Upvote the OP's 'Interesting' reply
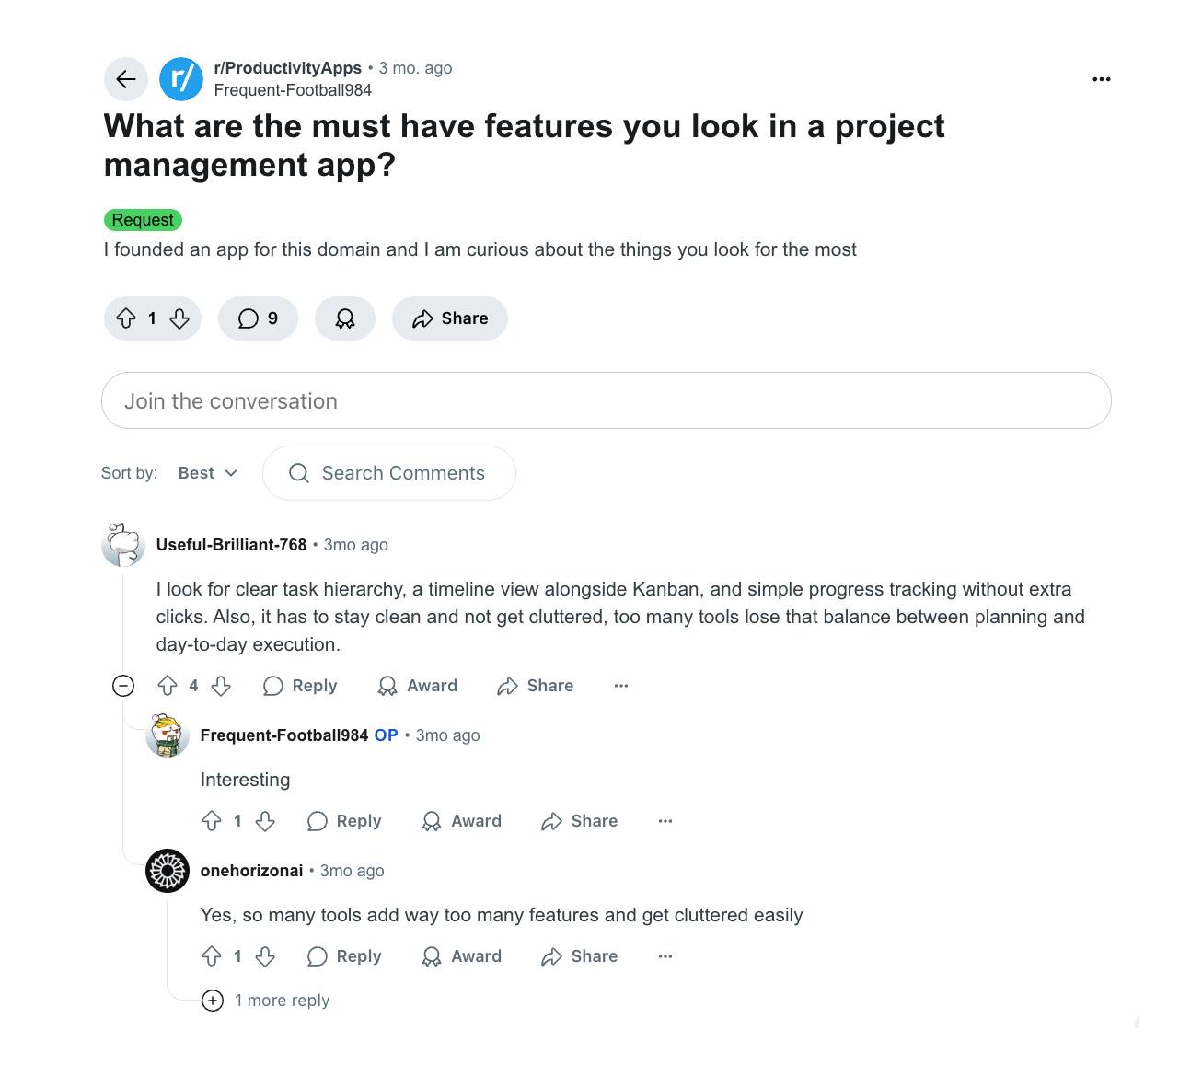The width and height of the screenshot is (1179, 1065). 213,820
